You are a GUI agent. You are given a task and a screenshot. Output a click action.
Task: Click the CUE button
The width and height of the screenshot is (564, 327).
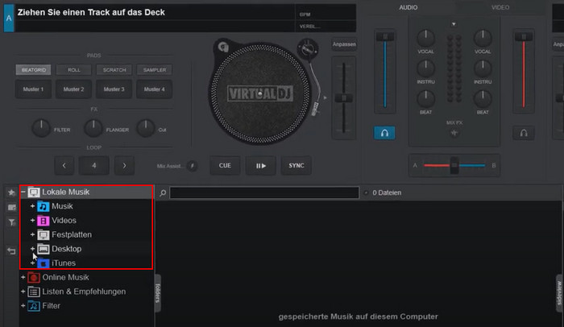[225, 165]
